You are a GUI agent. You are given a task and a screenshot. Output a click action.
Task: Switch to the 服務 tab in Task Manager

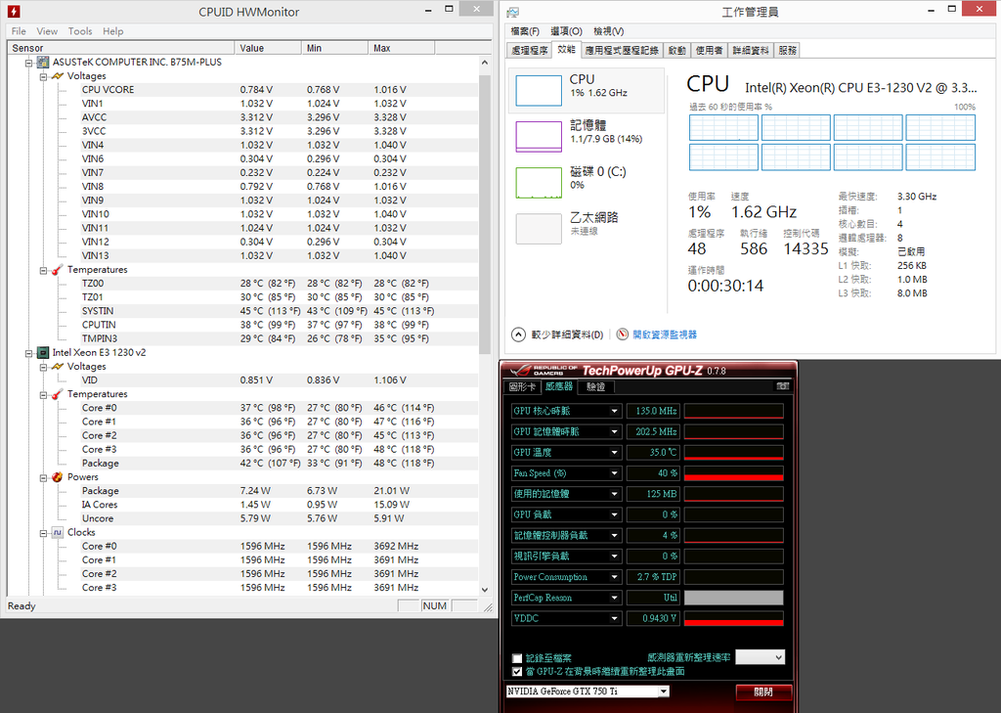click(x=788, y=51)
